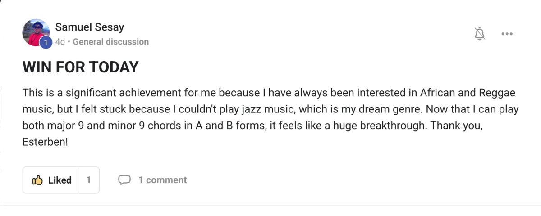Unlike the post using the Liked label
The image size is (541, 216).
click(60, 180)
